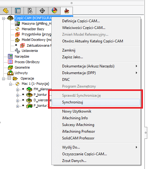Viewport: 150px width, 169px height.
Task: Select the Geometrie tree item
Action: click(x=22, y=67)
